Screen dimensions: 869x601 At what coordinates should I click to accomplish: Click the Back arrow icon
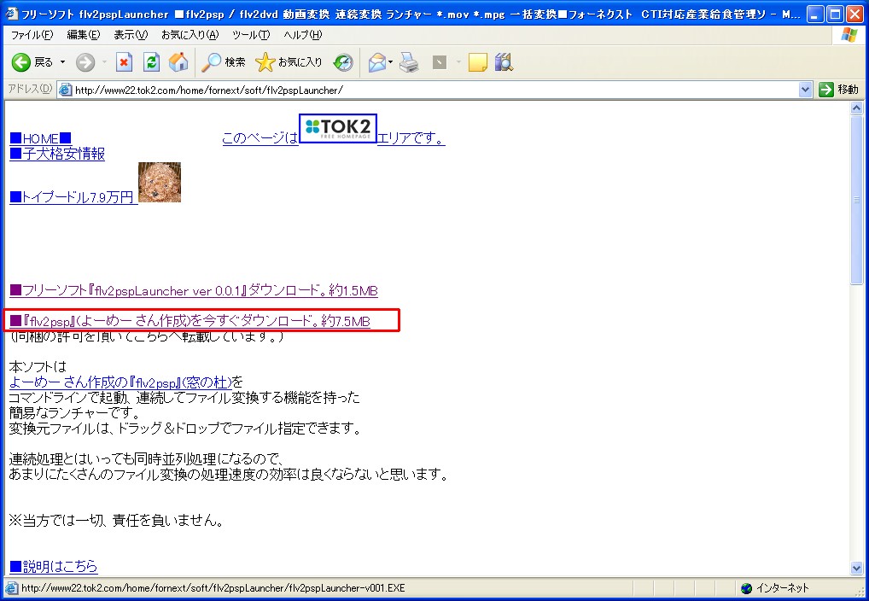pos(21,62)
